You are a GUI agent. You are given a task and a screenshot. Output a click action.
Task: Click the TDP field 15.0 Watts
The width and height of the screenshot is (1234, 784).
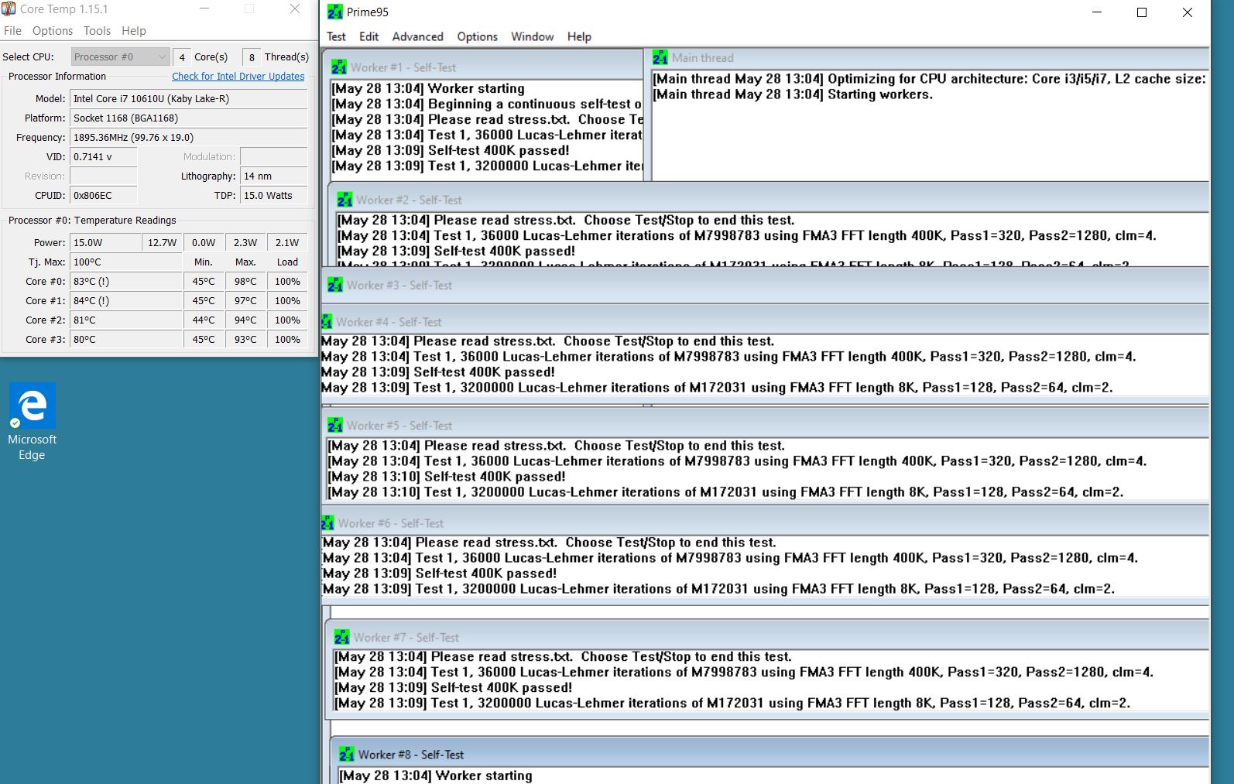pyautogui.click(x=274, y=196)
